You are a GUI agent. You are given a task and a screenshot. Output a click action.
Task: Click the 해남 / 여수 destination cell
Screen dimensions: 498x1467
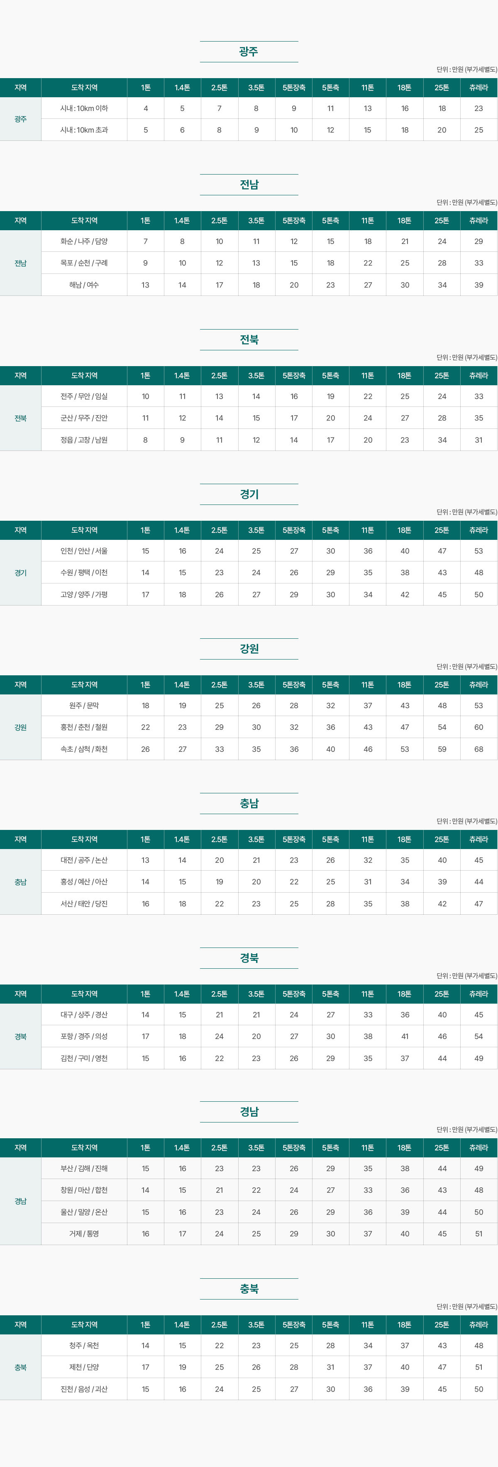tap(84, 285)
